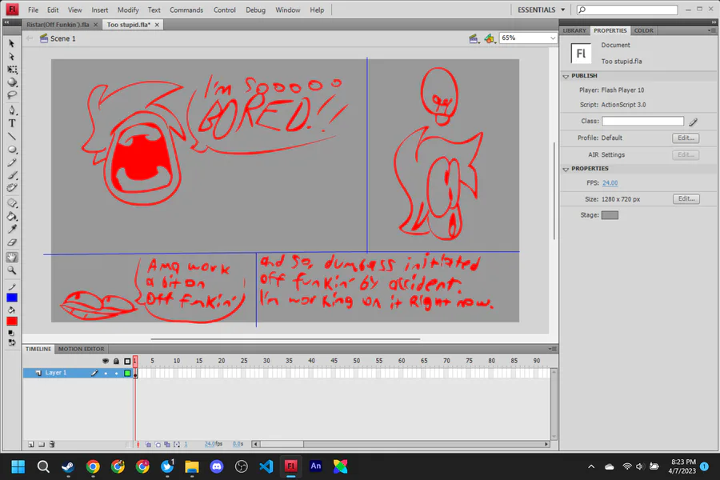Select the Line tool
720x480 pixels.
(12, 137)
